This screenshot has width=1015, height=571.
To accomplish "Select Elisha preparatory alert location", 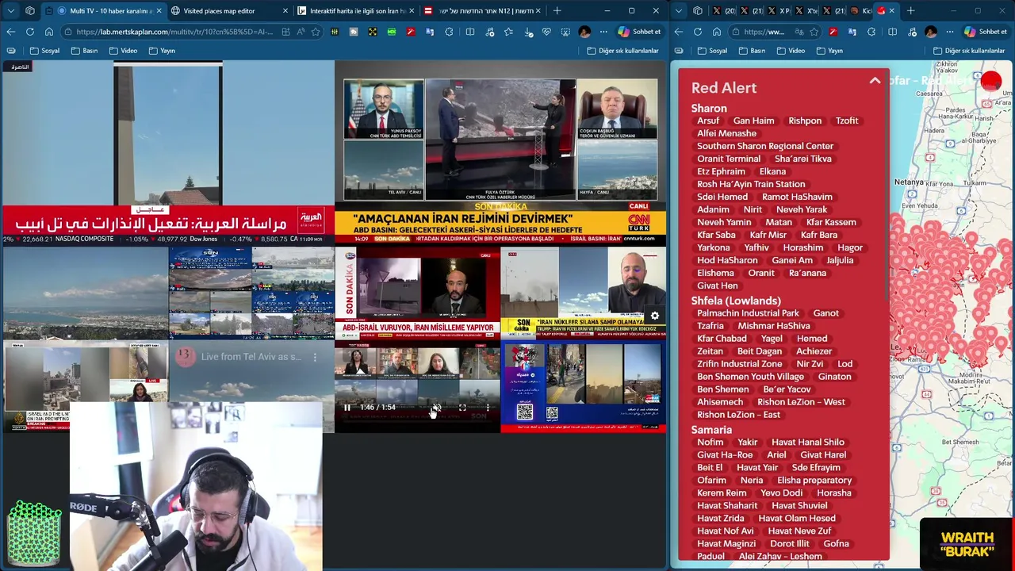I will point(814,481).
